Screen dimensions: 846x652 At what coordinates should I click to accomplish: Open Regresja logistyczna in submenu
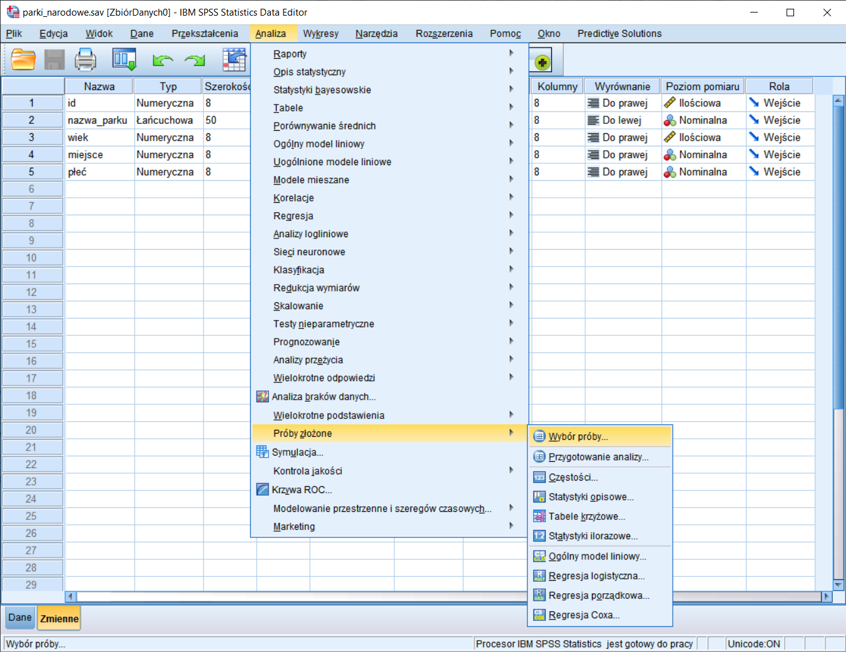600,576
